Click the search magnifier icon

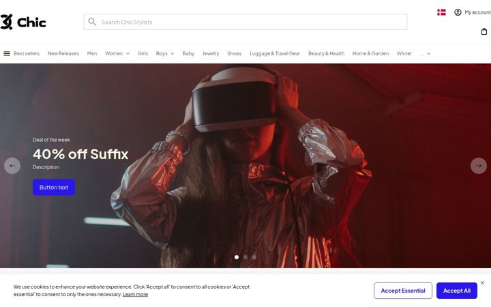click(x=92, y=22)
